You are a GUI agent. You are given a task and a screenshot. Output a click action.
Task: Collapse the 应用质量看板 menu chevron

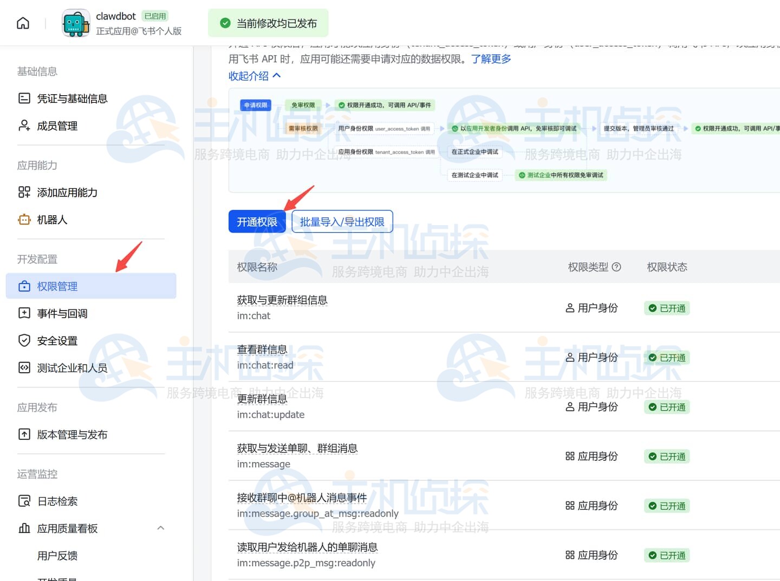coord(160,528)
